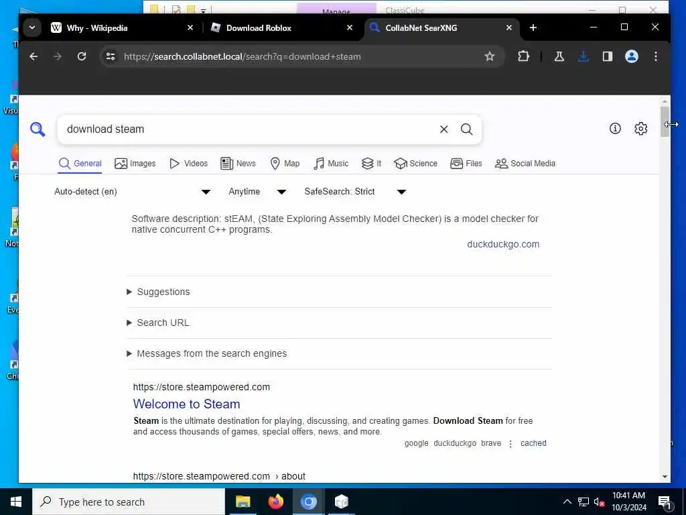This screenshot has width=686, height=515.
Task: Toggle the side panel icon
Action: click(608, 56)
